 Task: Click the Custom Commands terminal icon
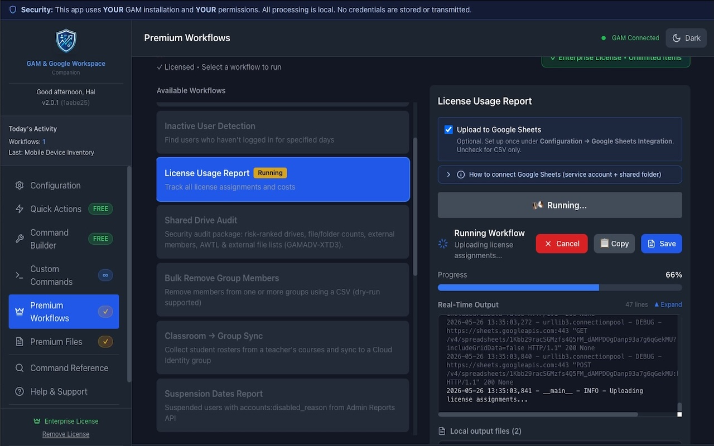[20, 275]
